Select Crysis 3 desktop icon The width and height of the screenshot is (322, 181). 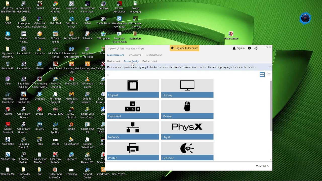tap(40, 6)
